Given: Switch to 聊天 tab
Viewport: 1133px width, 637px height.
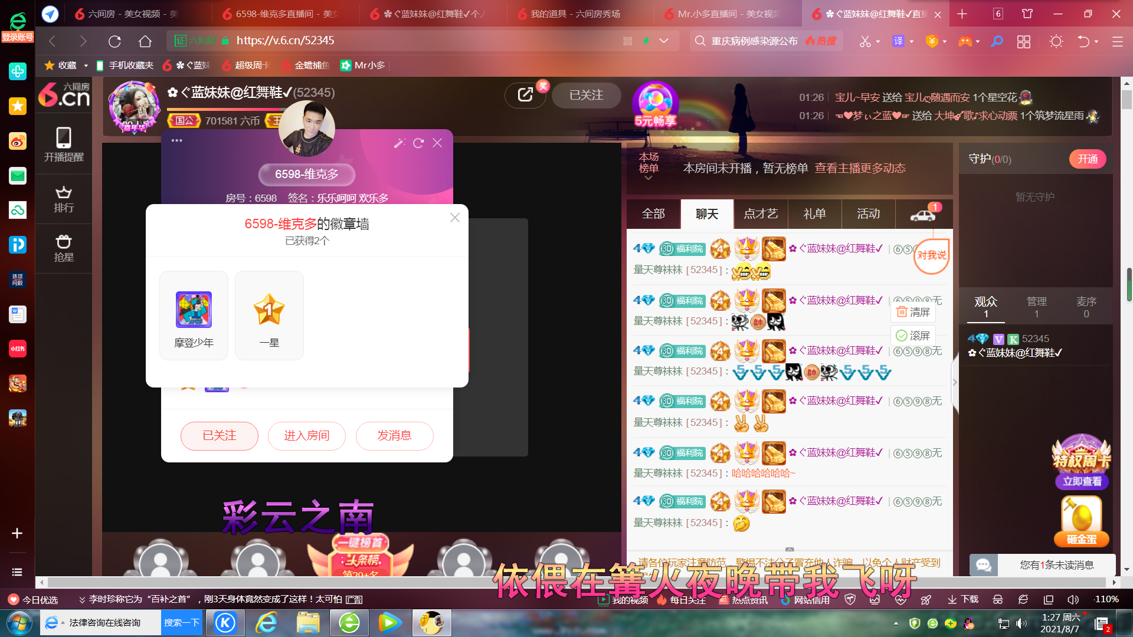Looking at the screenshot, I should coord(707,214).
